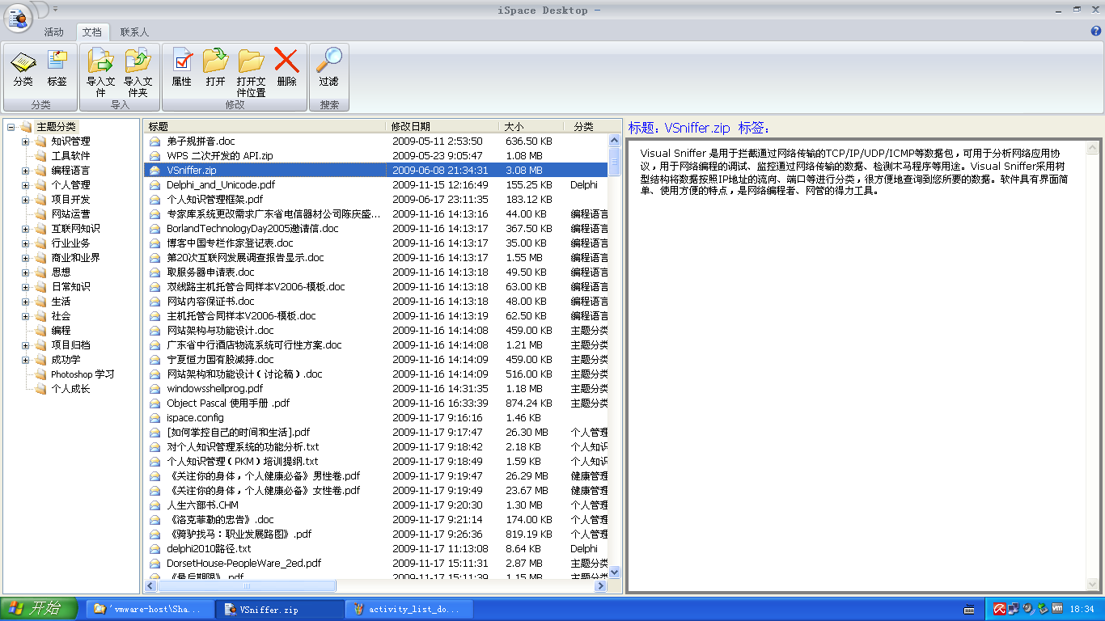This screenshot has width=1105, height=621.
Task: Click 打开文件位置 open file location icon
Action: pyautogui.click(x=252, y=73)
